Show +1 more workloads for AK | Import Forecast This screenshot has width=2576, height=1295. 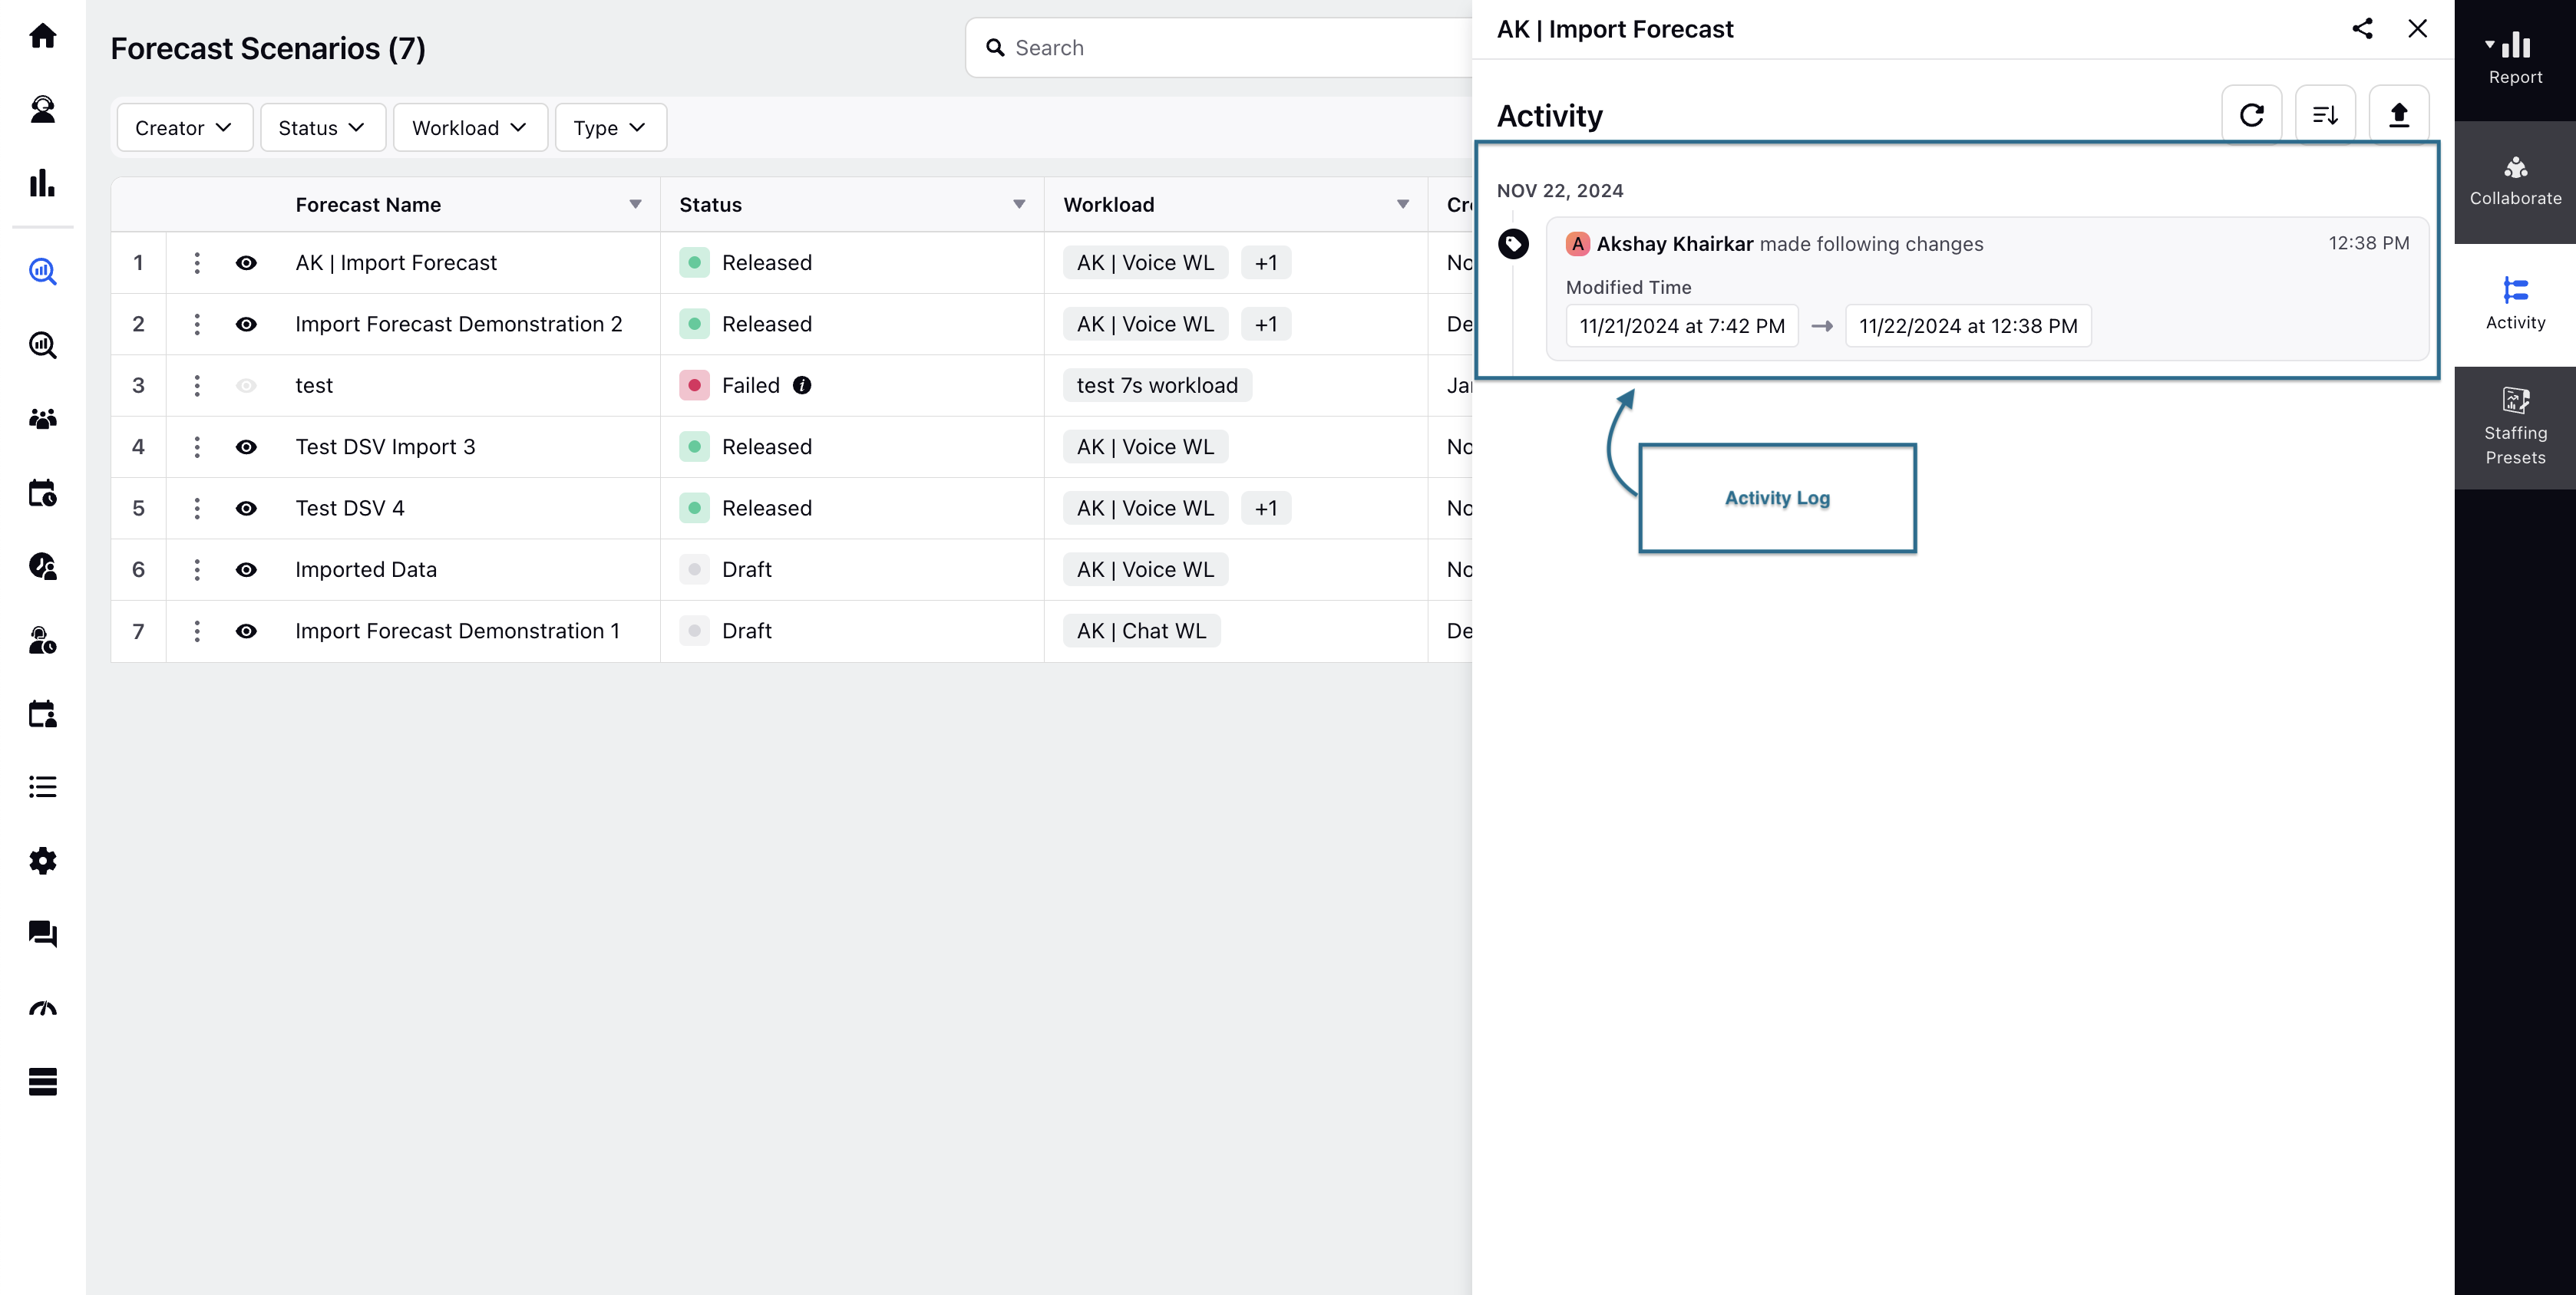pyautogui.click(x=1266, y=263)
